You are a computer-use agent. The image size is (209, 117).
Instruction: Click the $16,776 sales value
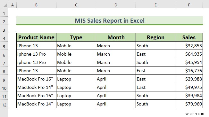coord(194,71)
